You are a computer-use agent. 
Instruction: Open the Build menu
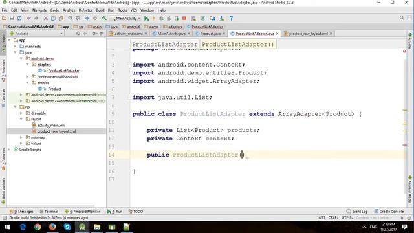pos(100,10)
